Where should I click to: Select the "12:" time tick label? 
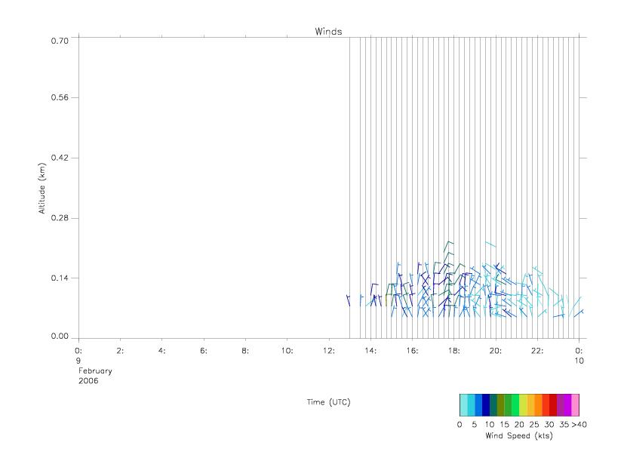pos(329,351)
